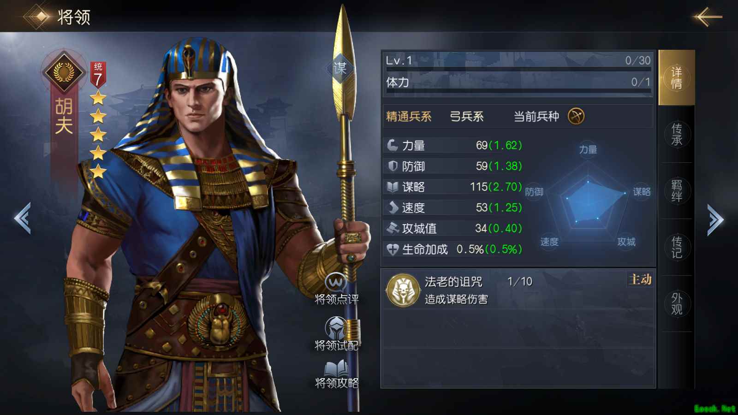Go to the previous general with left chevron

point(23,218)
